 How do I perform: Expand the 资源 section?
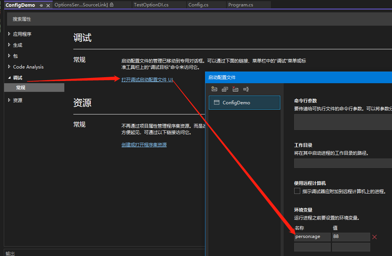tap(9, 100)
